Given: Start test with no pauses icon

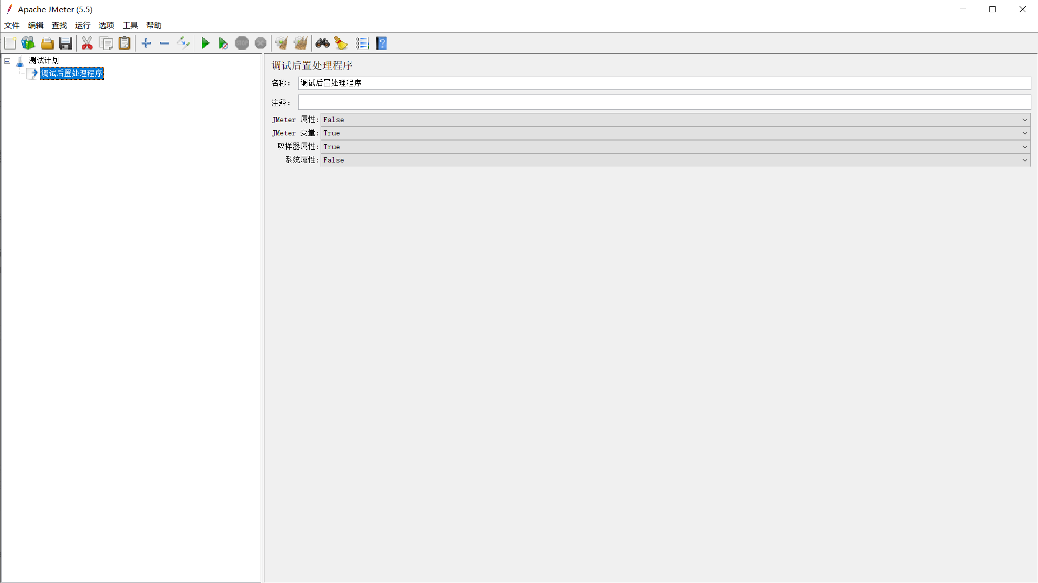Looking at the screenshot, I should coord(223,43).
